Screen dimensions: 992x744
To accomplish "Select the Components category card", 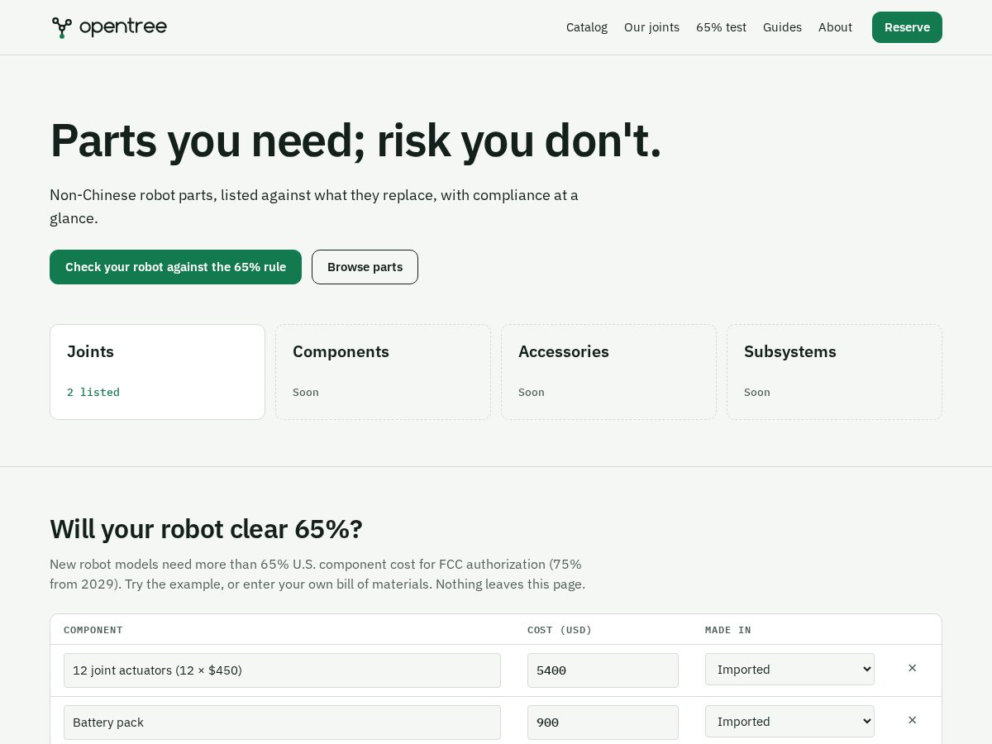I will click(383, 372).
